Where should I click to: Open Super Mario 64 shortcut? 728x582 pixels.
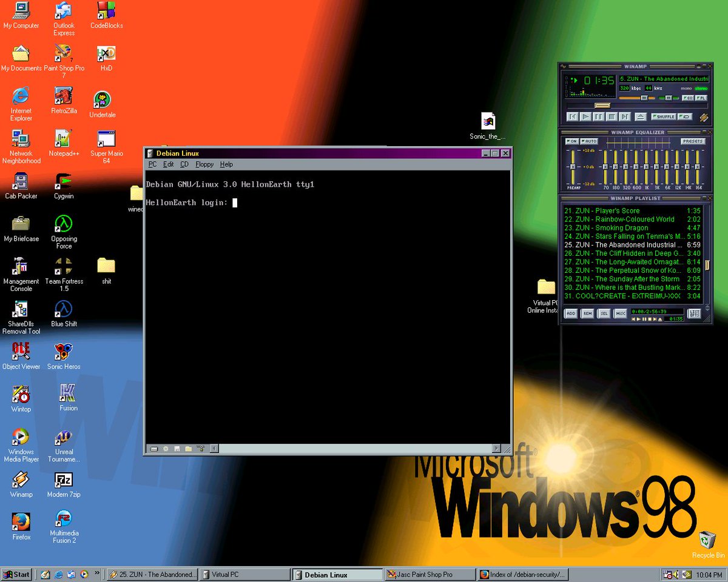(106, 147)
